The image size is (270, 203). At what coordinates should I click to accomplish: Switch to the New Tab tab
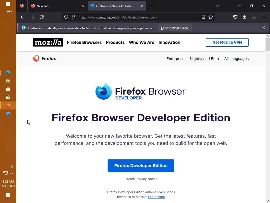[57, 6]
